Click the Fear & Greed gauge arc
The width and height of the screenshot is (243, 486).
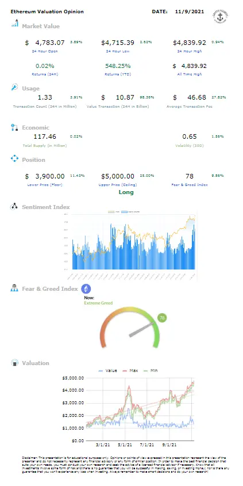(x=130, y=327)
